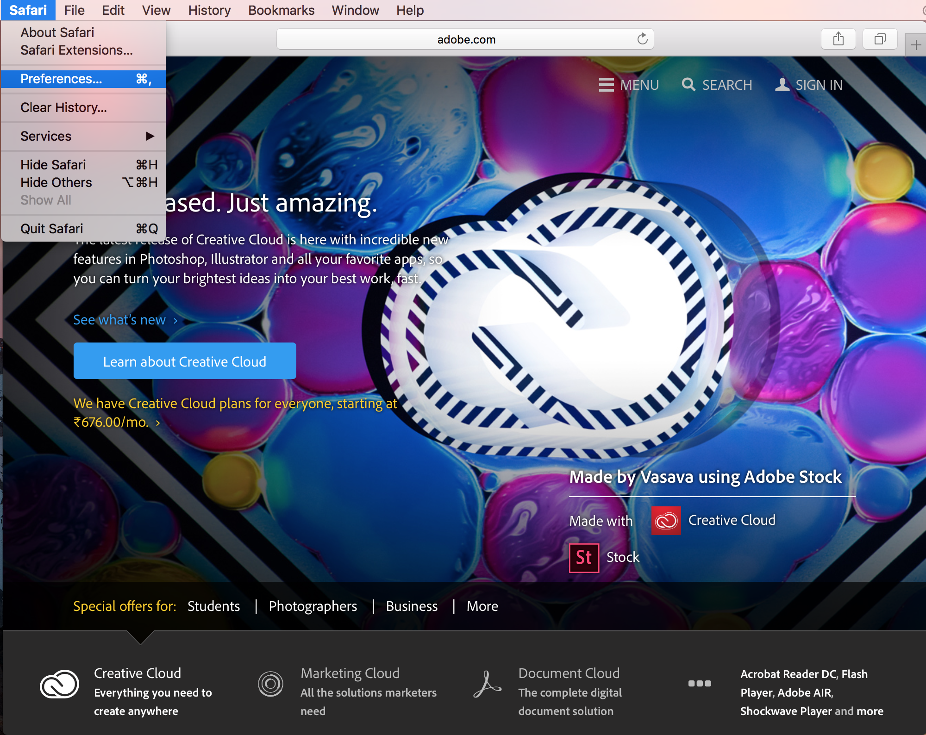The height and width of the screenshot is (735, 926).
Task: Click the Document Cloud footer heading
Action: 569,673
